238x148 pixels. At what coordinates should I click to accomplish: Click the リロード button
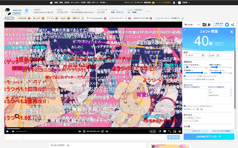coord(196,131)
